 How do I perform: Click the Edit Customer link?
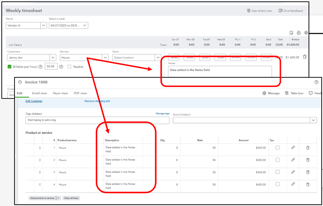click(x=34, y=101)
